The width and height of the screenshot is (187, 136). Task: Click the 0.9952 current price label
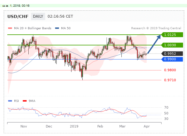(x=172, y=54)
